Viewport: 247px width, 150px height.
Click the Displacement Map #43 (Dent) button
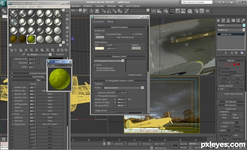coord(50,124)
